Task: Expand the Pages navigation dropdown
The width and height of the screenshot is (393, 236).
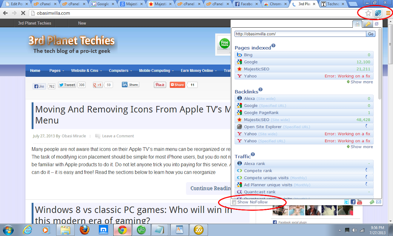Action: click(x=57, y=71)
